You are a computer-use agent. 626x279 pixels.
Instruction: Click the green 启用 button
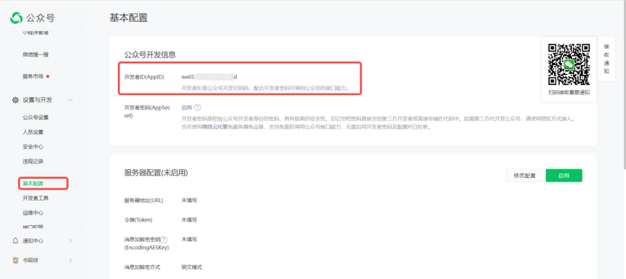pyautogui.click(x=563, y=175)
